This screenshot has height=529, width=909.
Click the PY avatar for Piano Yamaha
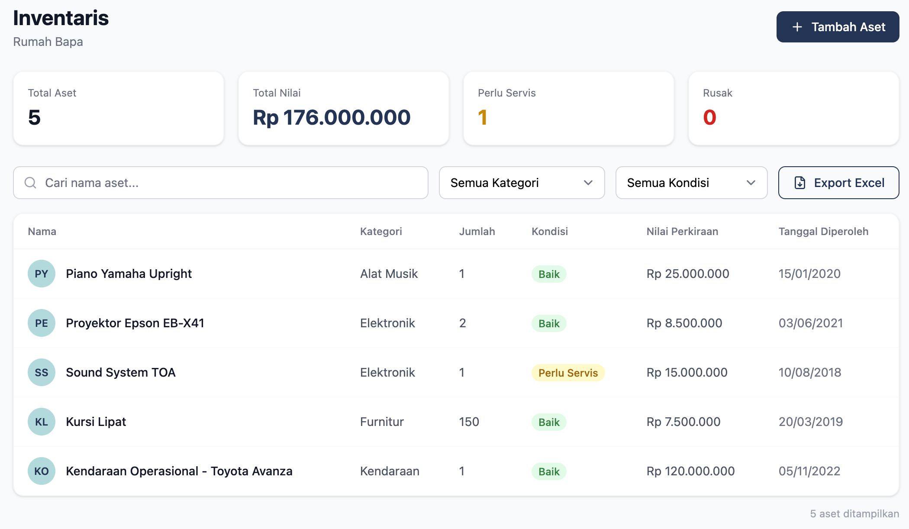point(42,274)
